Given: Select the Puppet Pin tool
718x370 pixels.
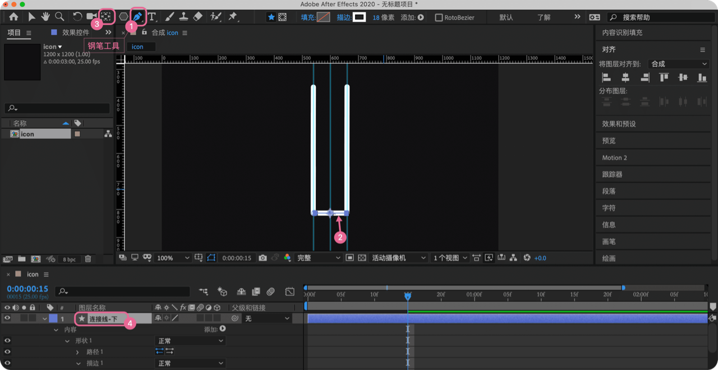Looking at the screenshot, I should (232, 17).
